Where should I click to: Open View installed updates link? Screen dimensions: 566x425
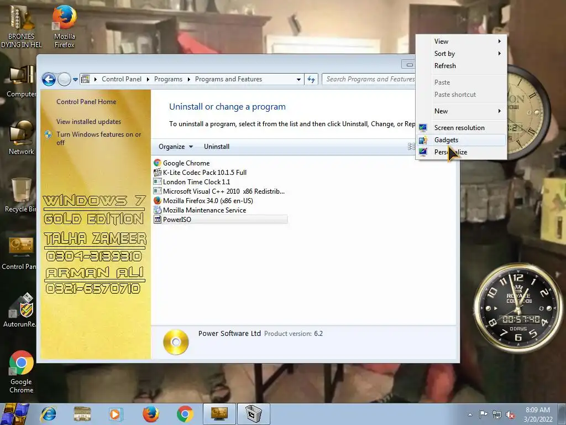click(x=89, y=122)
